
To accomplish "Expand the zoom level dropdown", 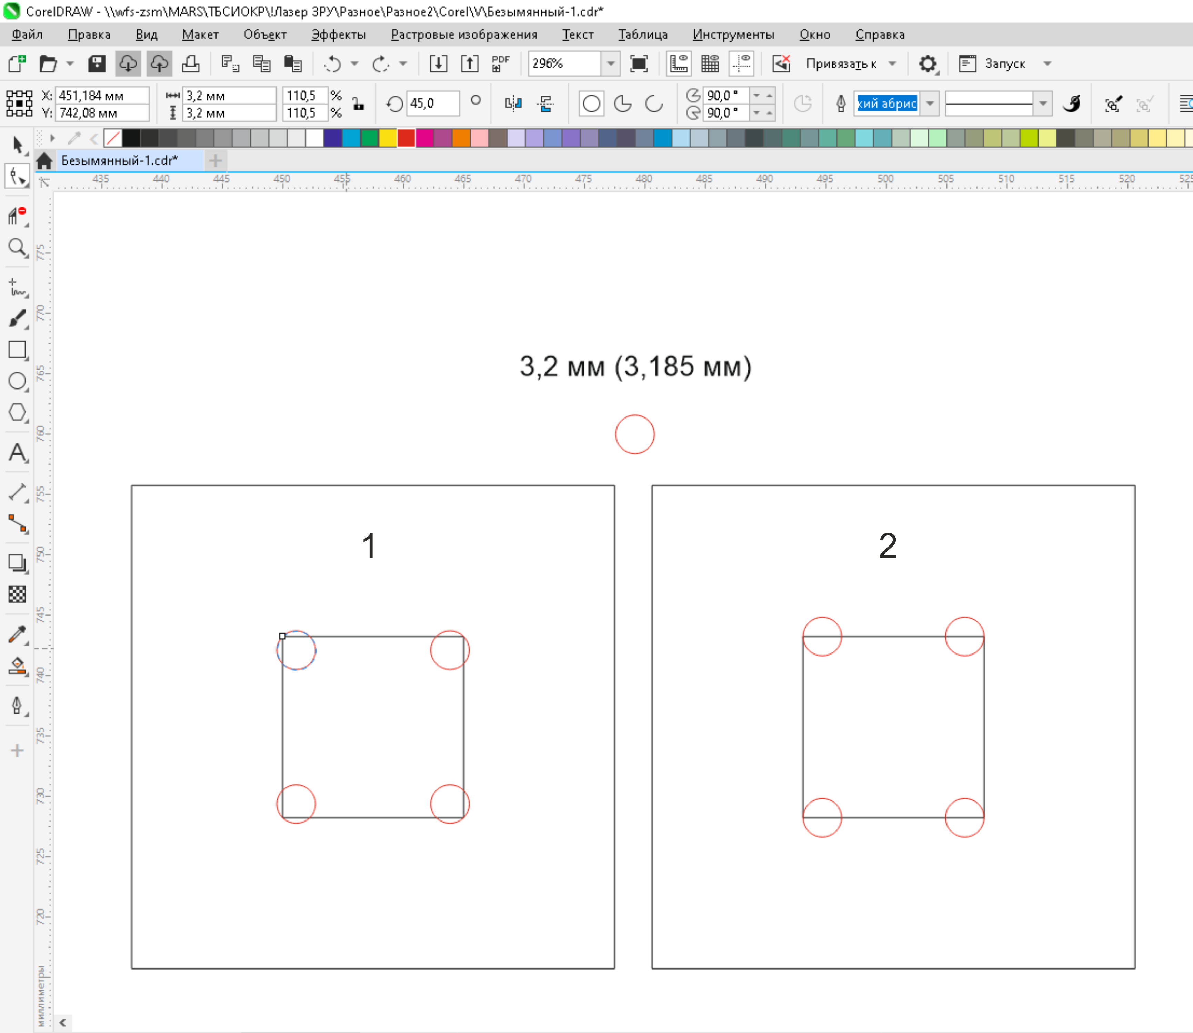I will tap(611, 63).
